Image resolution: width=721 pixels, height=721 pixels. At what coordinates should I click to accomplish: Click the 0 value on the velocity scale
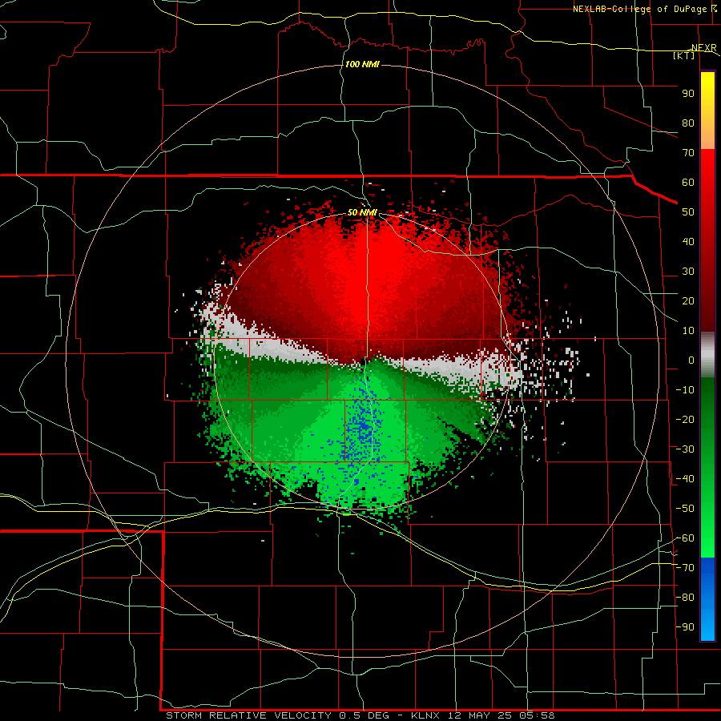(x=691, y=360)
